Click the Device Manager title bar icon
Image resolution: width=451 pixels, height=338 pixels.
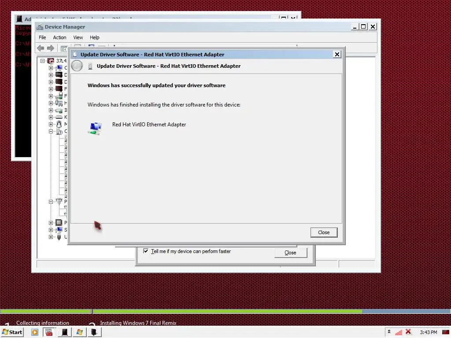point(40,27)
